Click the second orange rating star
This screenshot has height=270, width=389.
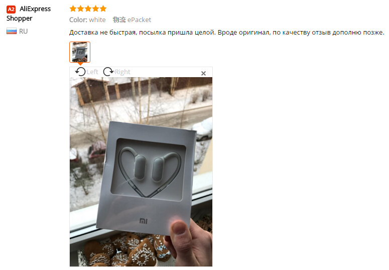(x=80, y=9)
